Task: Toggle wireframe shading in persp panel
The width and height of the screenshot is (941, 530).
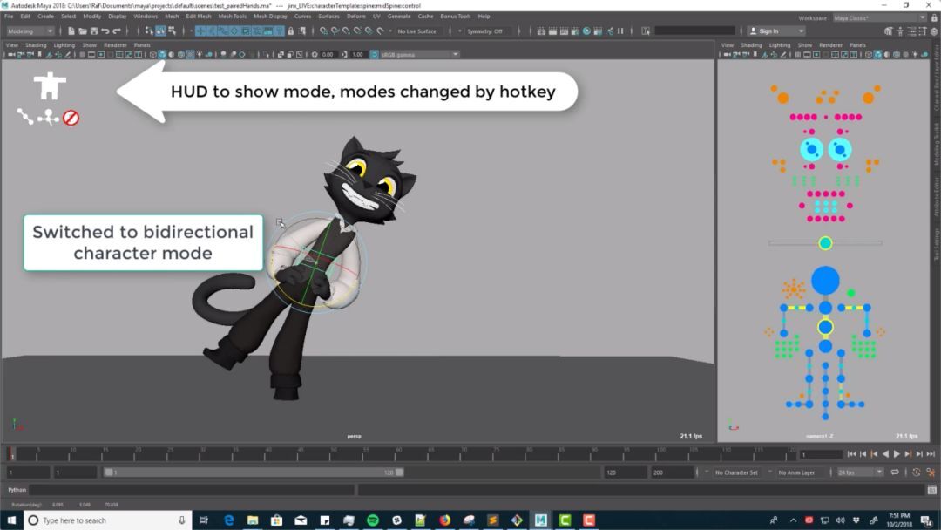Action: coord(153,55)
